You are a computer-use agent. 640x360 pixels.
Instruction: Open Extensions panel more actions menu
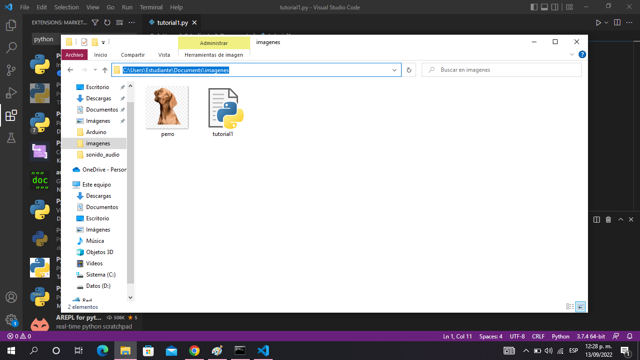(x=132, y=22)
